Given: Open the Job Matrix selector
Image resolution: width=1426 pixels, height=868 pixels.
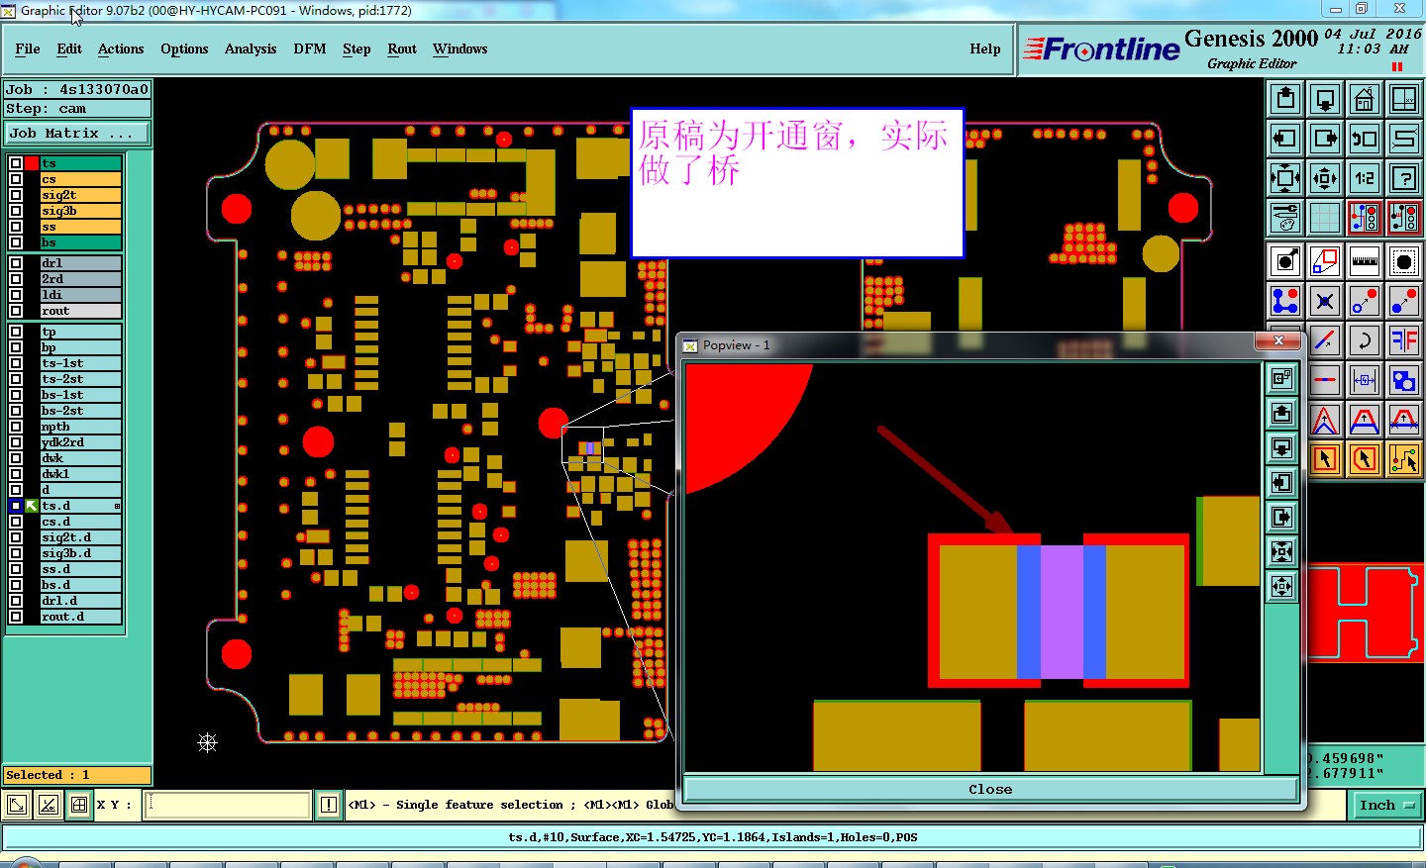Looking at the screenshot, I should pyautogui.click(x=78, y=133).
